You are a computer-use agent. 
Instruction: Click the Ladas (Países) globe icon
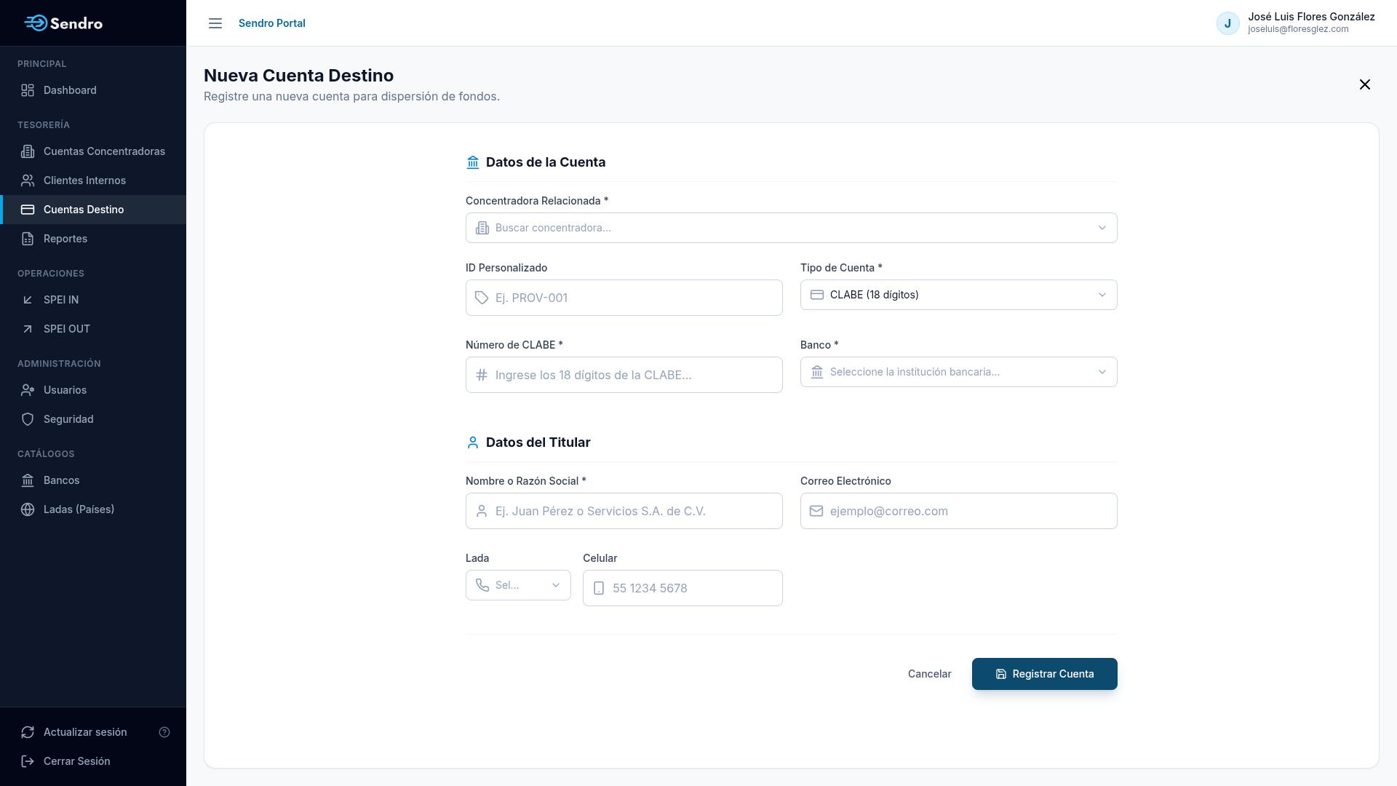coord(28,509)
